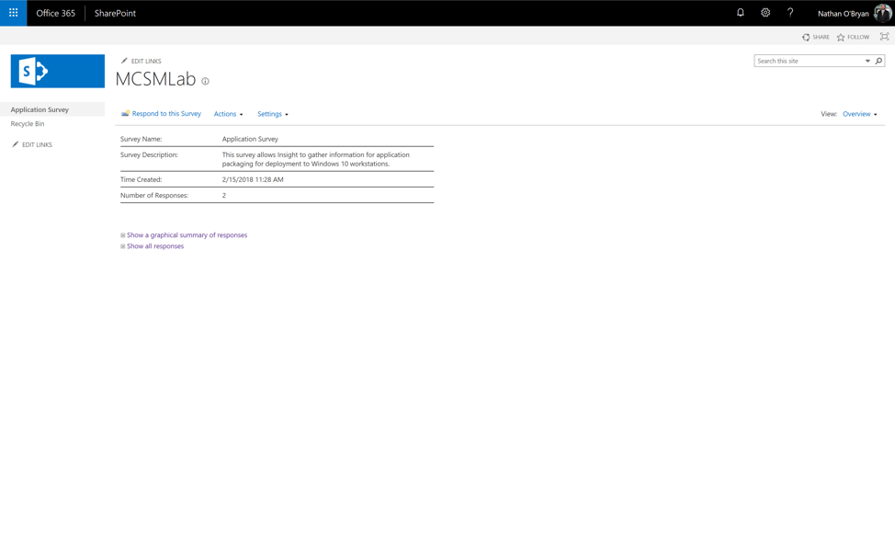Image resolution: width=895 pixels, height=535 pixels.
Task: Click the EDIT LINKS pencil icon
Action: 125,60
